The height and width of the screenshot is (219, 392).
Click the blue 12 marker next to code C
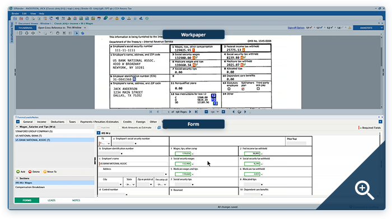tap(213, 96)
